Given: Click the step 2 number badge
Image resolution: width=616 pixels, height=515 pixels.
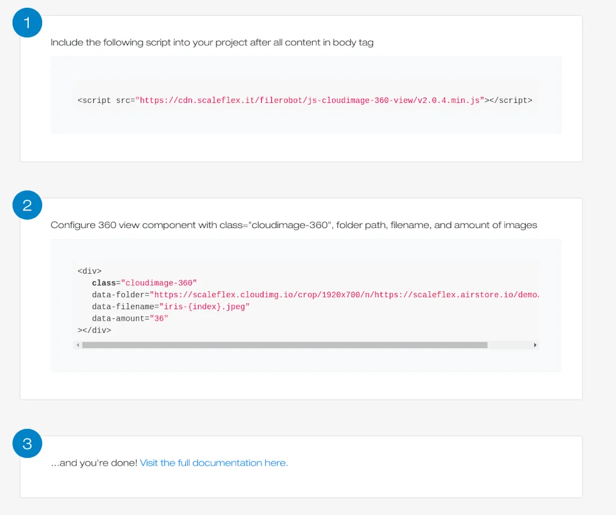Looking at the screenshot, I should click(x=27, y=205).
